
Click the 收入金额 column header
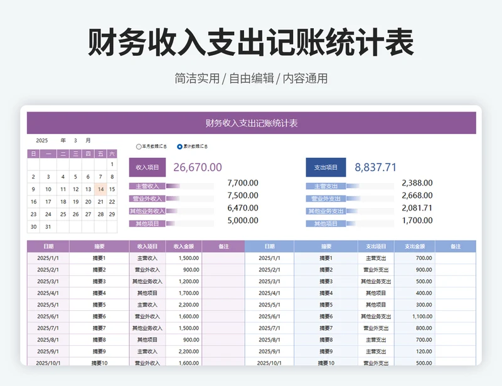tap(184, 246)
